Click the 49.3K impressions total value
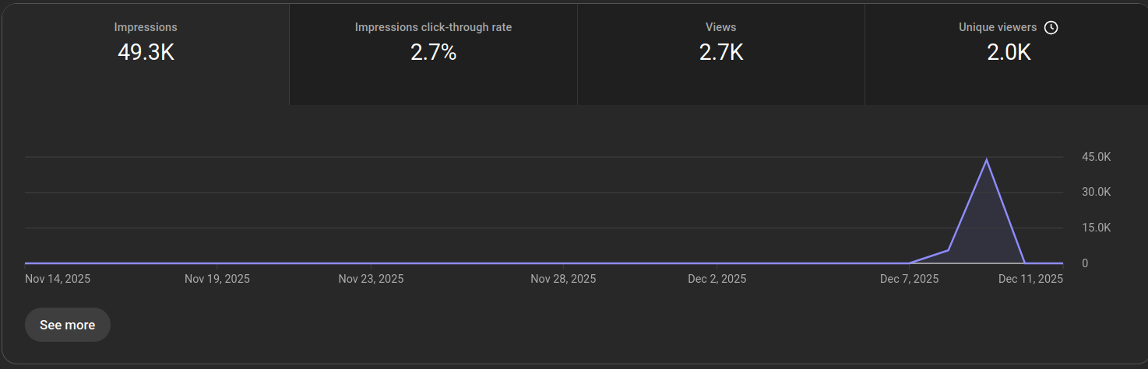The image size is (1148, 369). [146, 53]
